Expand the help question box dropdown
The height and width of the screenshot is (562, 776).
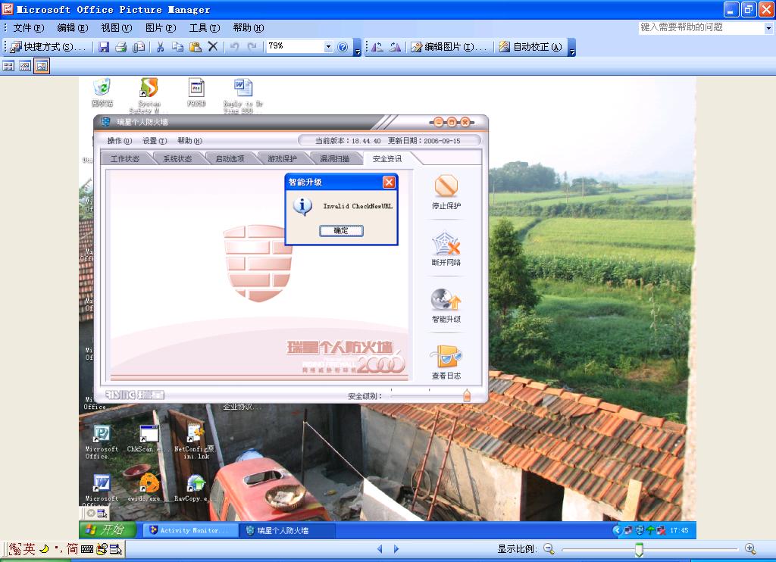pyautogui.click(x=768, y=28)
